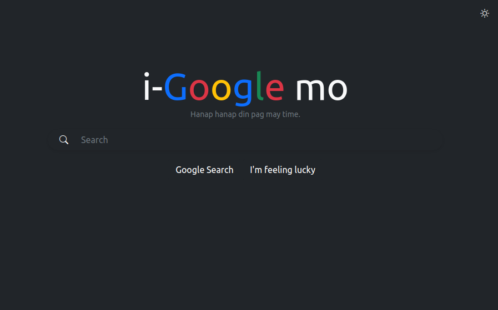
Task: Click the i-Google mo logo heading
Action: 245,88
